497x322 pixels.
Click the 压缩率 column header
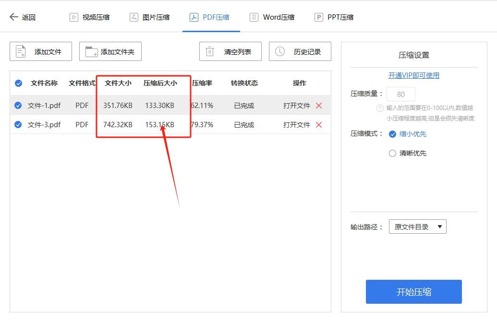coord(202,83)
